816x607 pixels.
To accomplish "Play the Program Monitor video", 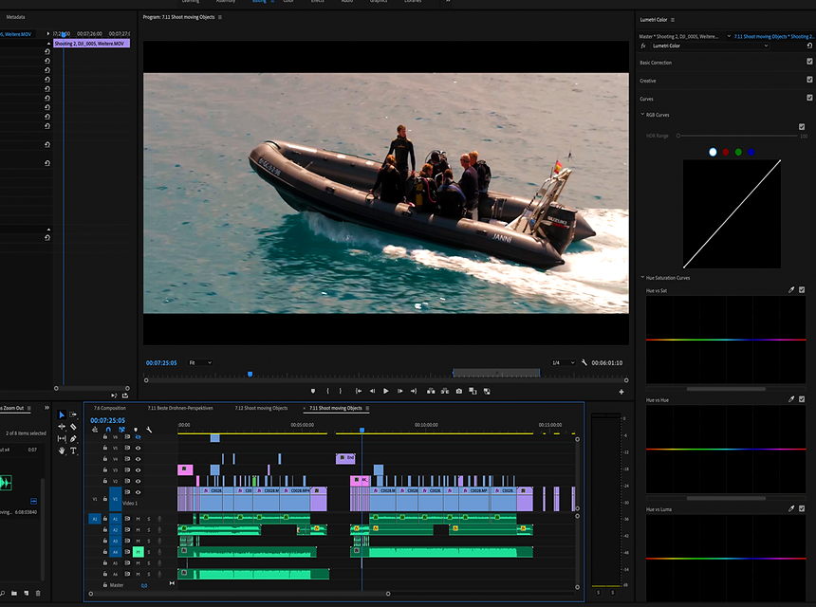I will pos(385,391).
